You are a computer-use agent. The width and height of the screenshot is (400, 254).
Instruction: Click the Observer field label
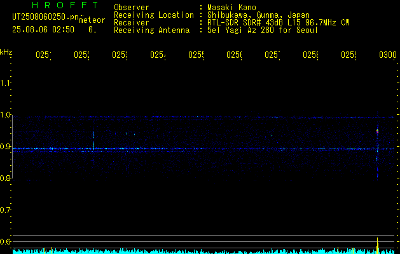[x=132, y=8]
